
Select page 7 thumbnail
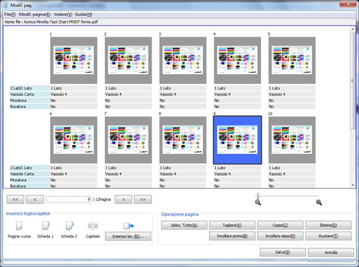tap(128, 140)
